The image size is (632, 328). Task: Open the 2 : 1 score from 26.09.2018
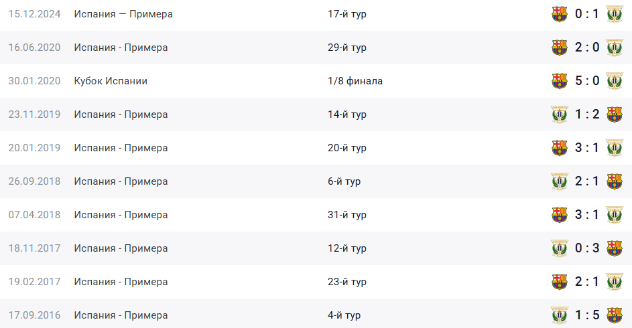click(x=587, y=181)
